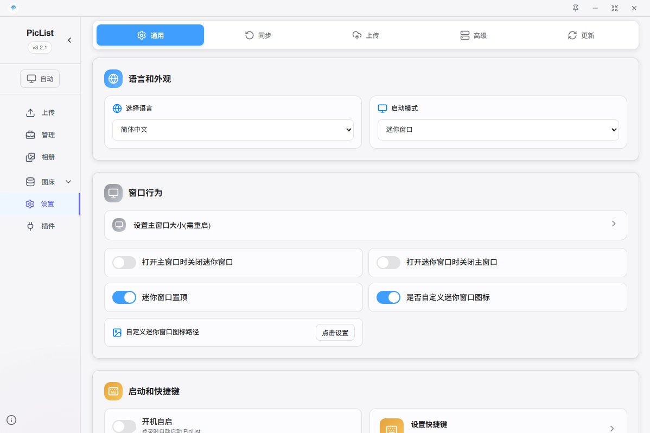Enable 打开主窗口时关闭迷你窗口 toggle
This screenshot has height=433, width=650.
124,263
